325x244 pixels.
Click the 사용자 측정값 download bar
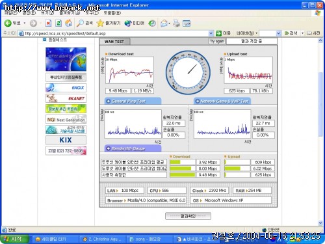[x=183, y=175]
